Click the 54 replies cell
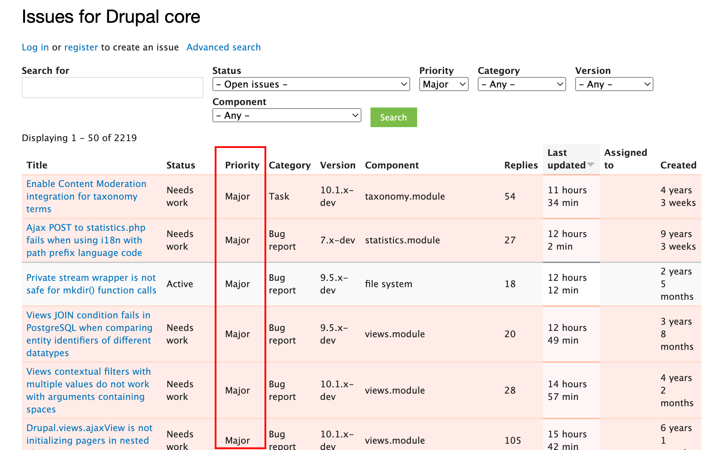 point(510,196)
